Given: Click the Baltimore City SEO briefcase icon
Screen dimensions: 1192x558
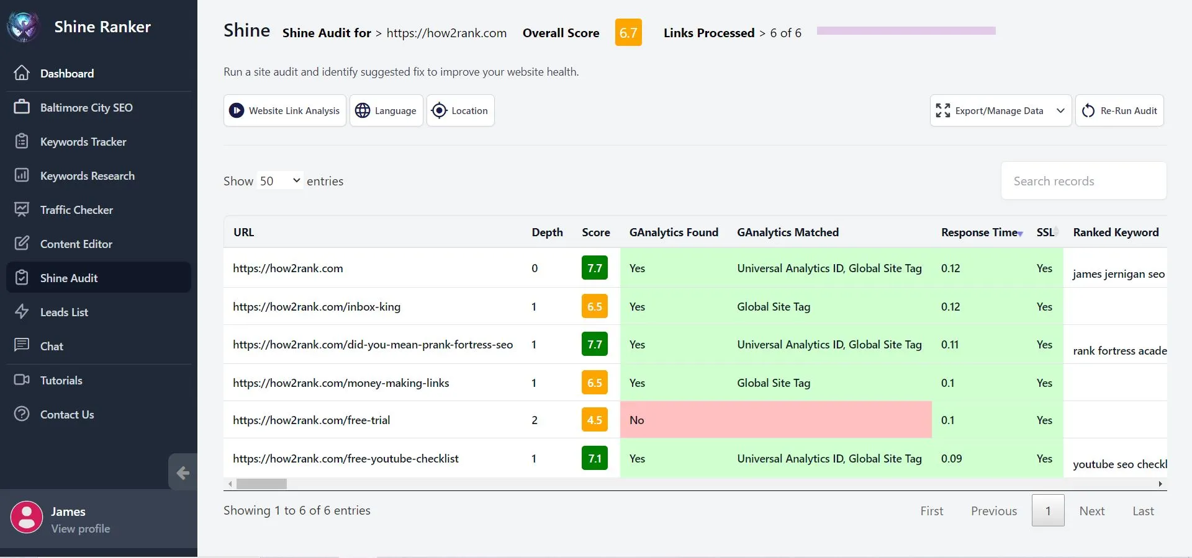Looking at the screenshot, I should pos(22,107).
